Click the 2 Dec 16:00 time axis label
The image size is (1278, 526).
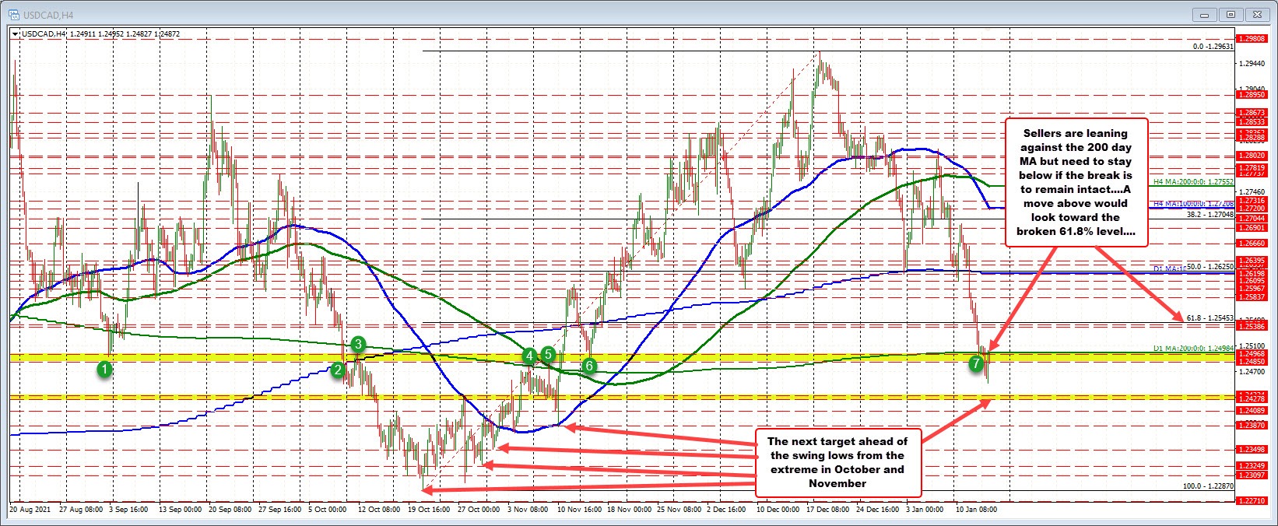727,510
